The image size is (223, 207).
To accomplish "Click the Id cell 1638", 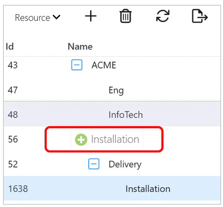I will (18, 189).
